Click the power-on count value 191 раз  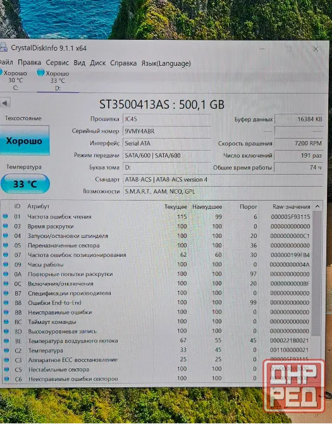(298, 156)
